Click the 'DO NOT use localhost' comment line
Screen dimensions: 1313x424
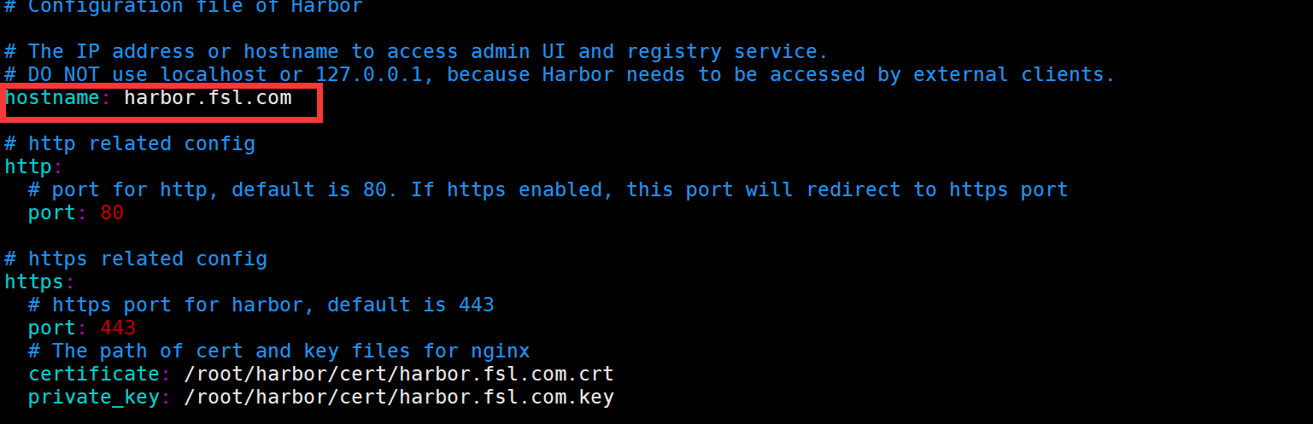[560, 75]
